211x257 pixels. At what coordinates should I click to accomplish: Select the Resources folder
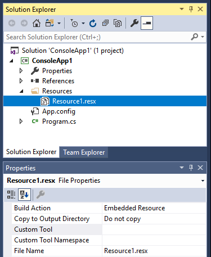click(x=57, y=91)
